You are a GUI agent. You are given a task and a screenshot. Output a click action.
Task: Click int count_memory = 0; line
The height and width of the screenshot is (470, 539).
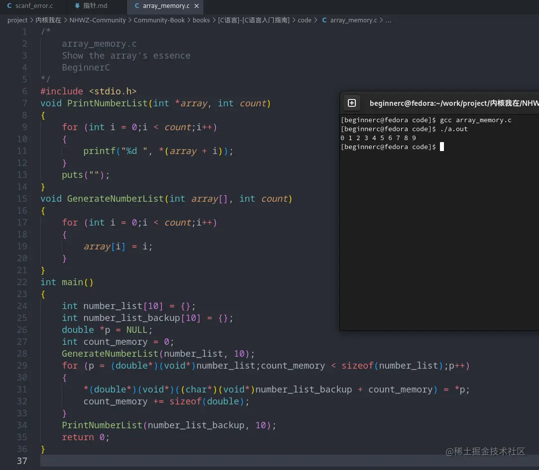pyautogui.click(x=118, y=342)
